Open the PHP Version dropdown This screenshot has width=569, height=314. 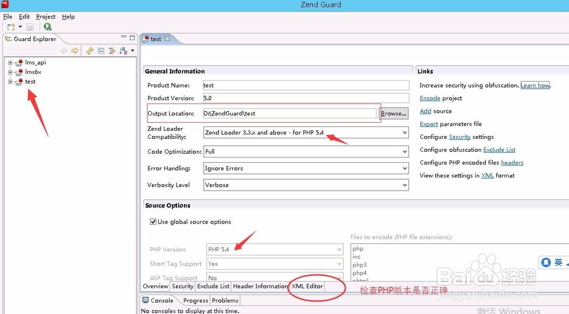pyautogui.click(x=275, y=250)
